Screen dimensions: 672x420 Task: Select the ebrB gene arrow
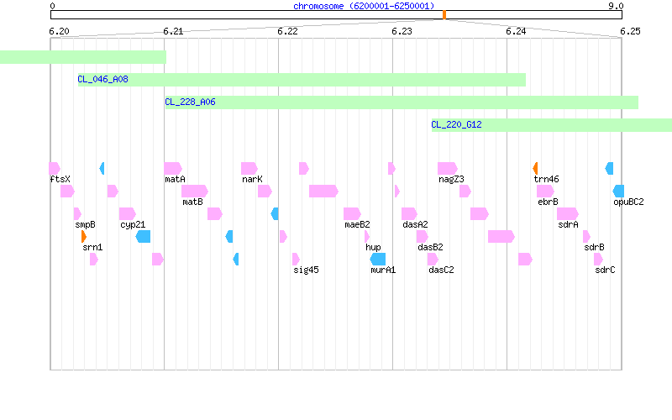click(x=545, y=192)
